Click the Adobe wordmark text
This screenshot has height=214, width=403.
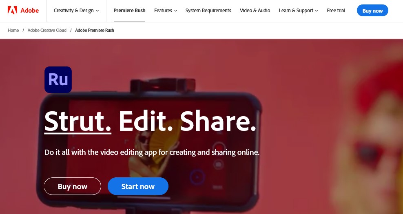pos(29,11)
